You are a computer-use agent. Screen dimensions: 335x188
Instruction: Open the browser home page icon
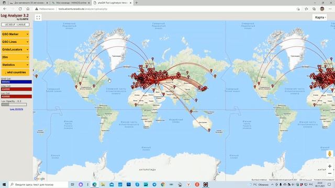click(28, 9)
